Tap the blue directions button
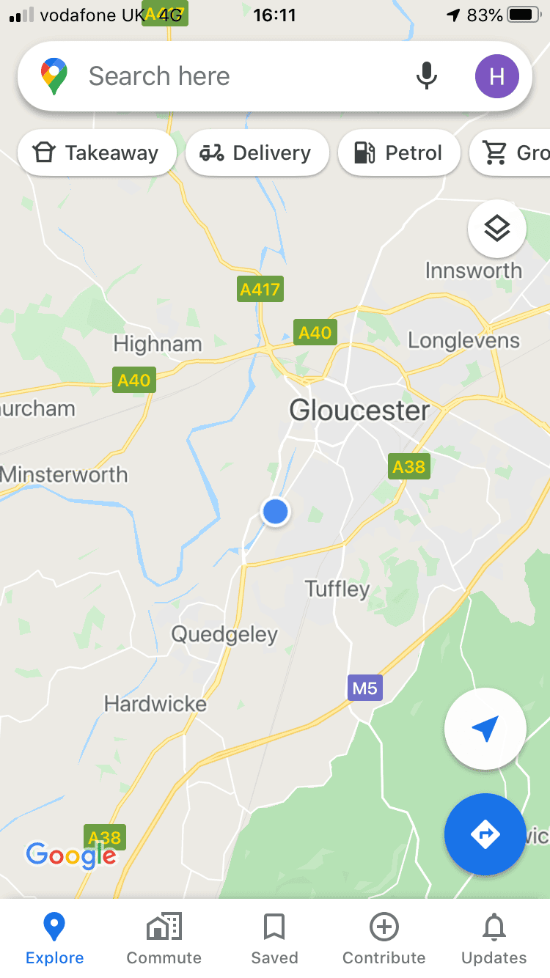Screen dimensions: 550x978 485,834
